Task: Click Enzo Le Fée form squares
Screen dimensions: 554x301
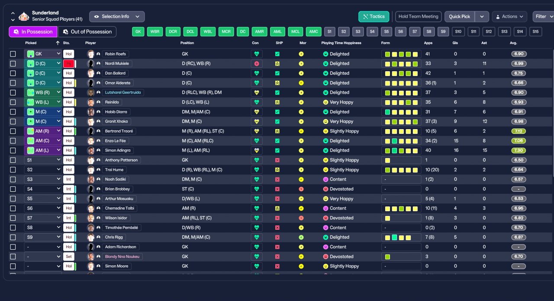Action: click(x=401, y=141)
